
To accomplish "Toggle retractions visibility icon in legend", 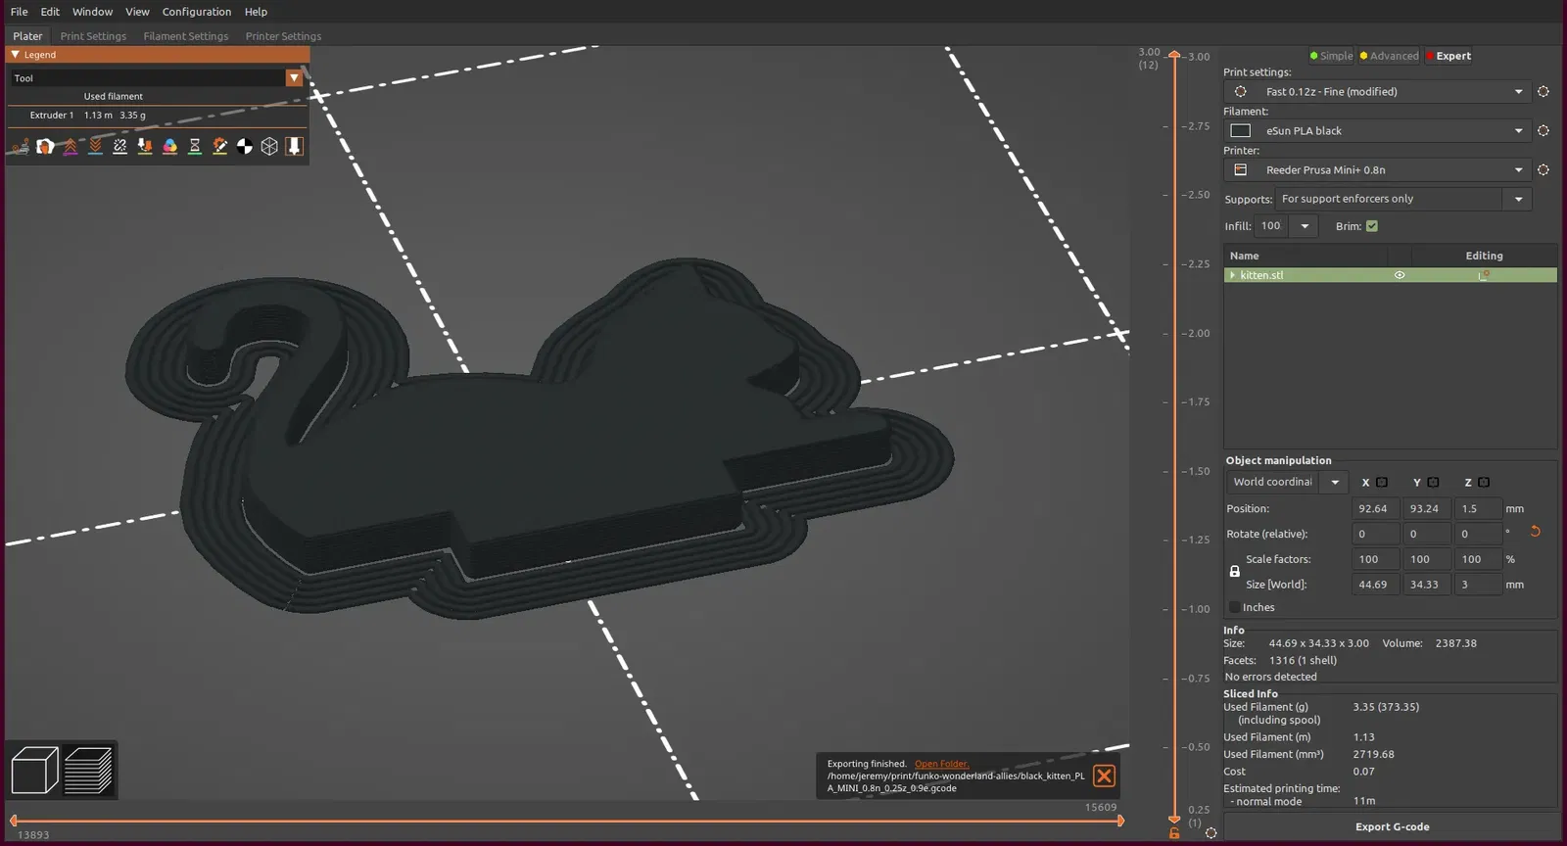I will (70, 146).
